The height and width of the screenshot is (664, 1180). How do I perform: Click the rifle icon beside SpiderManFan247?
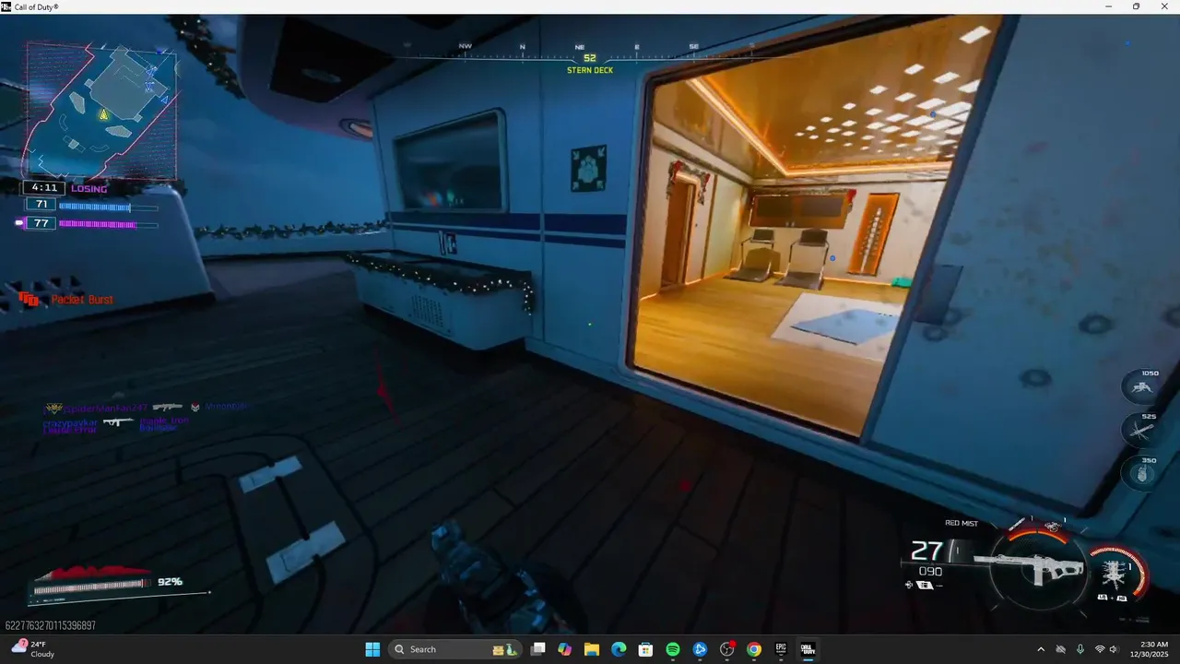pyautogui.click(x=168, y=407)
